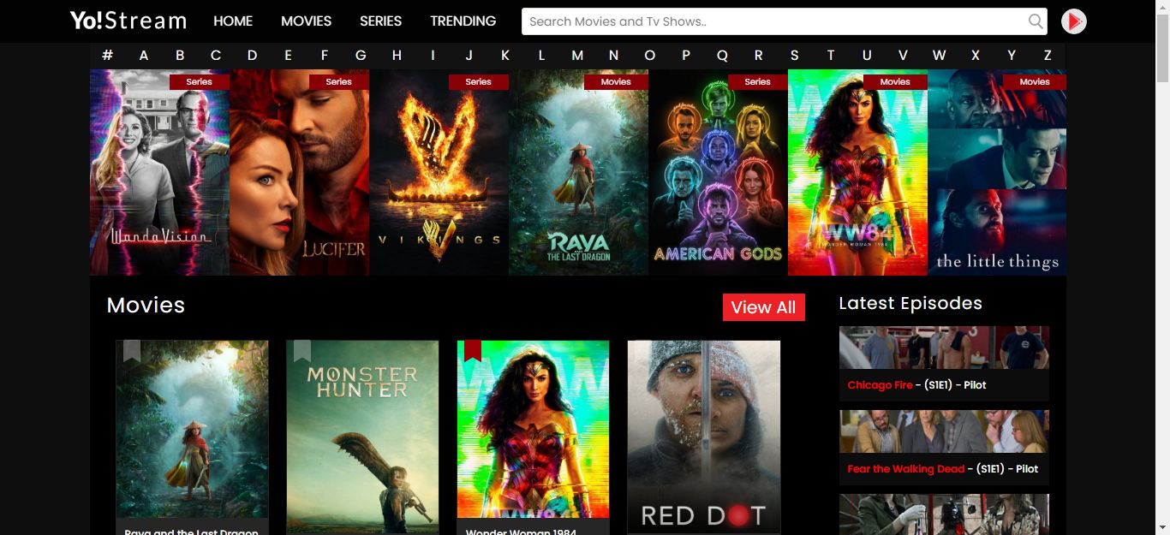Screen dimensions: 1170x535
Task: Open the Lucifer banner poster
Action: pos(299,172)
